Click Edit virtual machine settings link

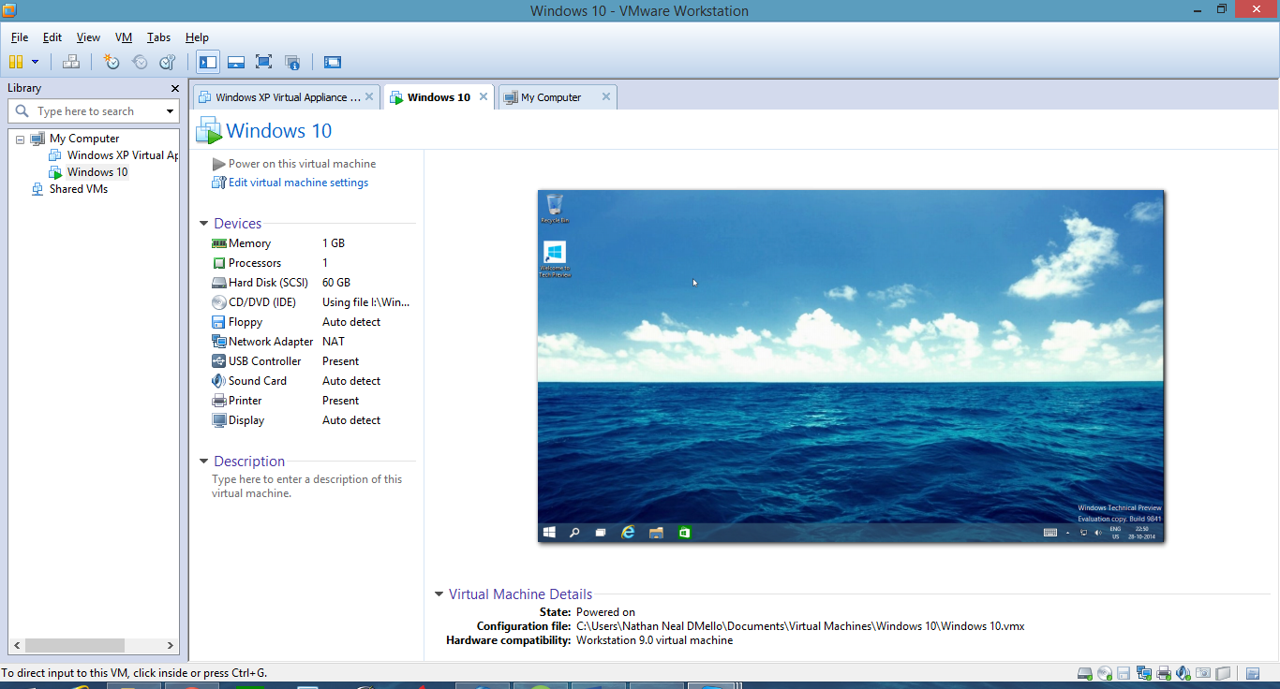click(290, 183)
